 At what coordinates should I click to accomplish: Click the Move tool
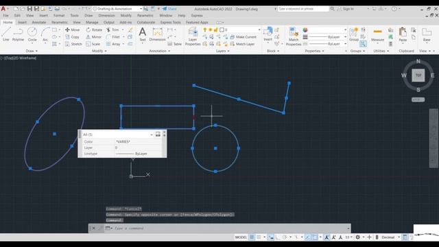73,30
